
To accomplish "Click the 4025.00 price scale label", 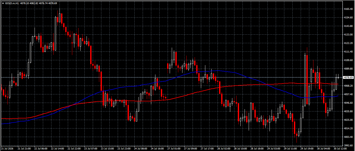I will click(x=348, y=120).
